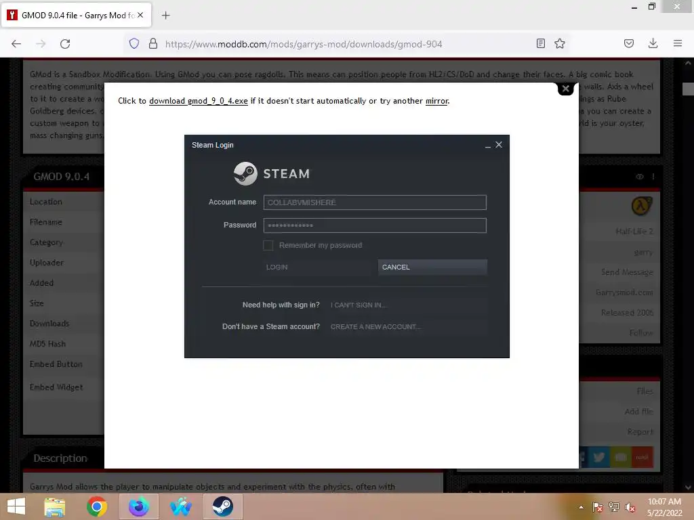Click the Twitter share icon

pos(599,457)
